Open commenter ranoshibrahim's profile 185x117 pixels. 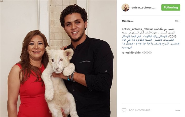[132, 52]
